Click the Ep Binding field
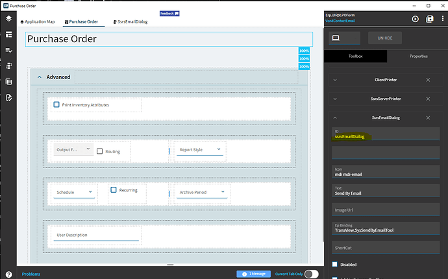Image resolution: width=448 pixels, height=279 pixels. (386, 228)
